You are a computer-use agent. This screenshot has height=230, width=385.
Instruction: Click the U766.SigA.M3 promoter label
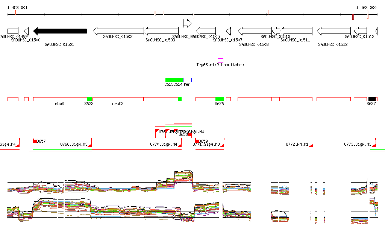pos(74,144)
